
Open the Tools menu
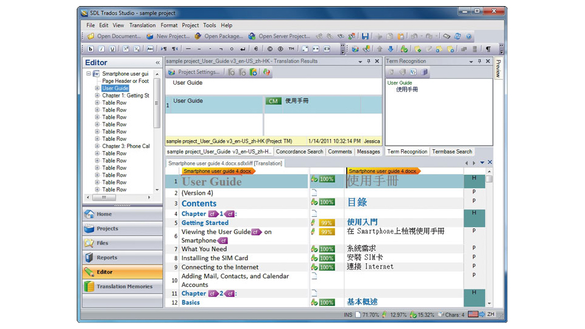[210, 26]
